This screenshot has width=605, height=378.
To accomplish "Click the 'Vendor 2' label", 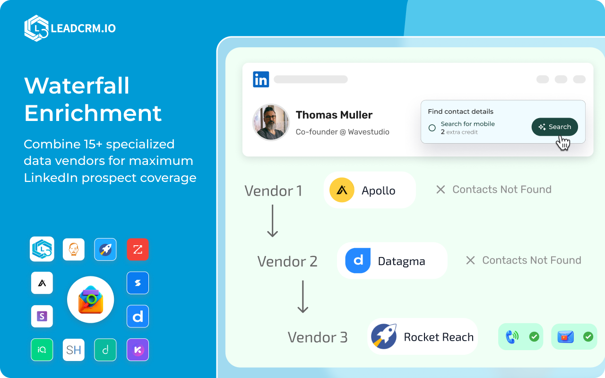I will click(x=287, y=261).
